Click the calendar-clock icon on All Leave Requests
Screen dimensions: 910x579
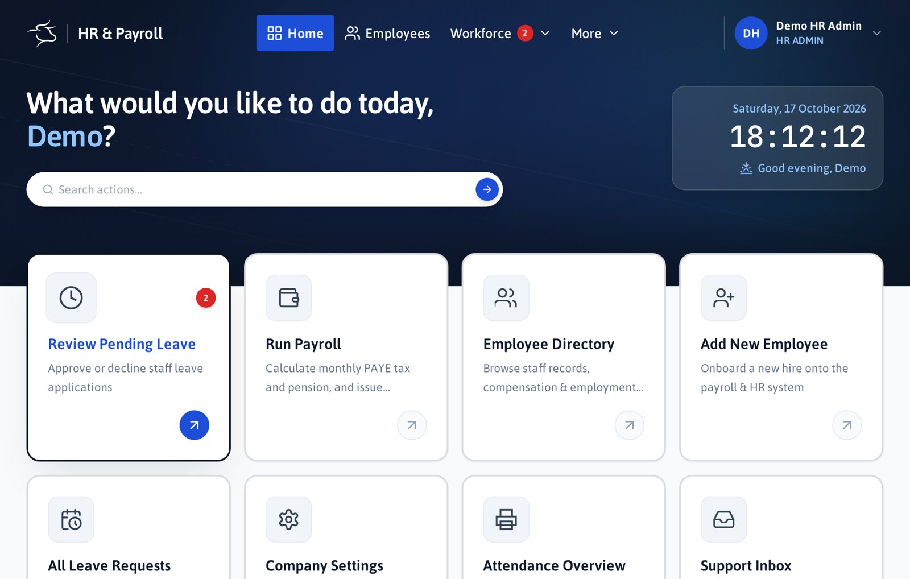point(71,519)
